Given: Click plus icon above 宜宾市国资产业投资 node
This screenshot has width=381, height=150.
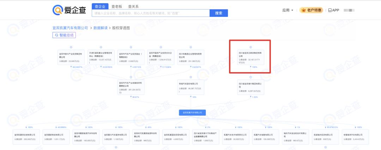Looking at the screenshot, I should (x=161, y=47).
